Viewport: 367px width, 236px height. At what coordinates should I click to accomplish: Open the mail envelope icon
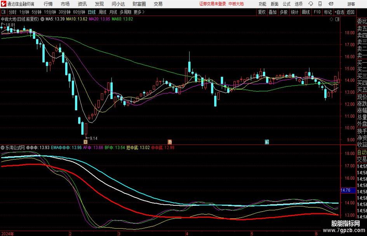click(x=331, y=4)
